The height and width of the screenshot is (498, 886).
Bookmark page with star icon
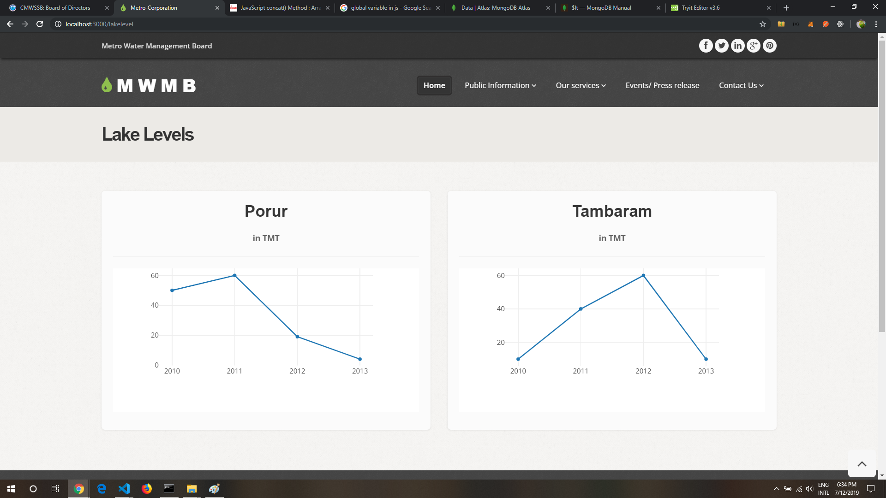point(763,24)
